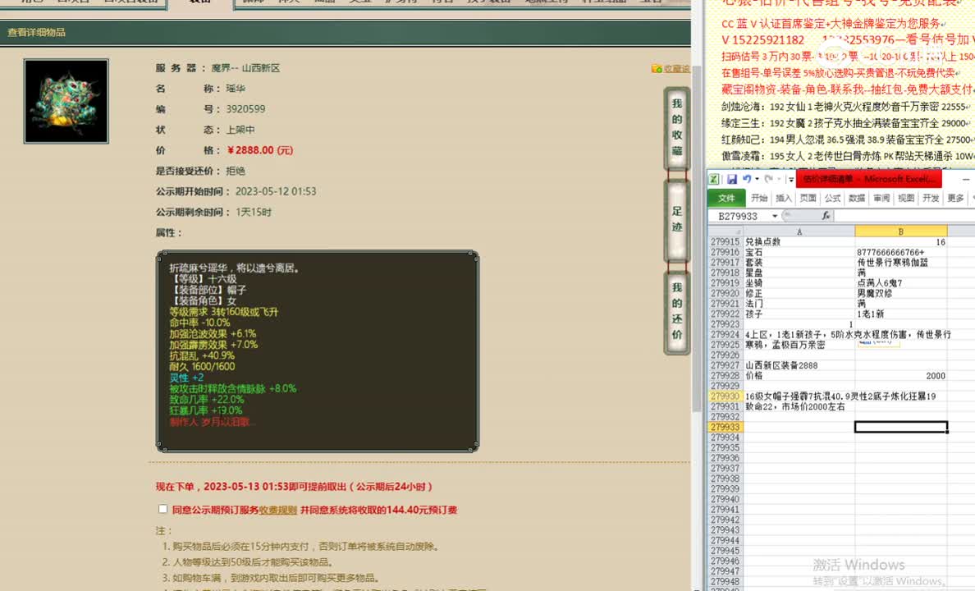
Task: Click cell reading 1老1新
Action: coord(901,314)
